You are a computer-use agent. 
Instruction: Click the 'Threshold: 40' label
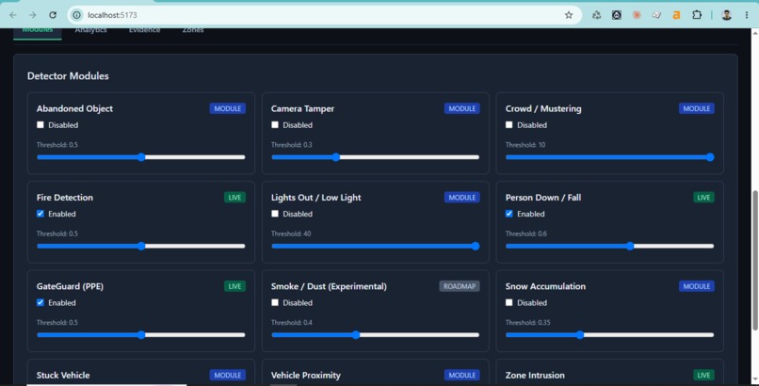tap(291, 233)
